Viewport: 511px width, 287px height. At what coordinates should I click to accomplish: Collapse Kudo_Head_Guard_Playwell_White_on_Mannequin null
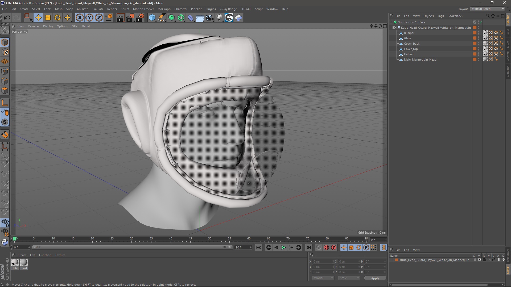pyautogui.click(x=394, y=28)
